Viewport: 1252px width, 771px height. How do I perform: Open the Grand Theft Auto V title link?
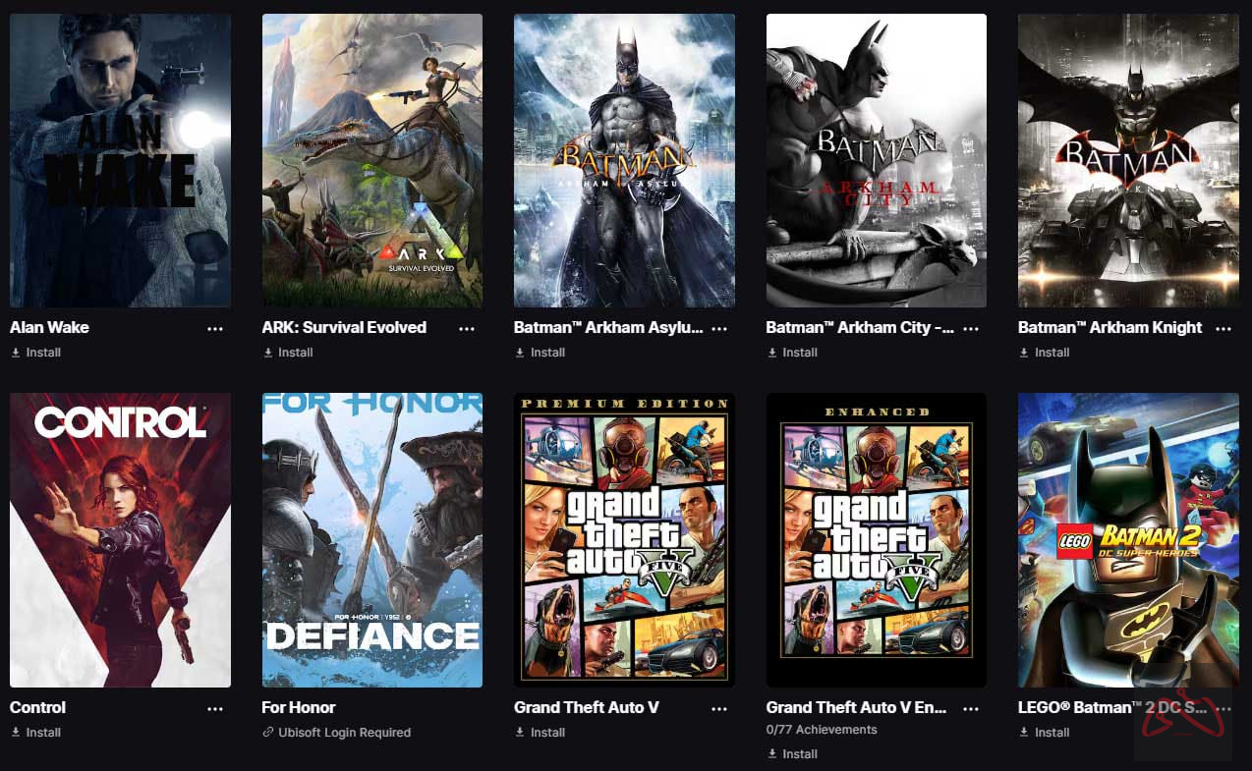pos(586,708)
